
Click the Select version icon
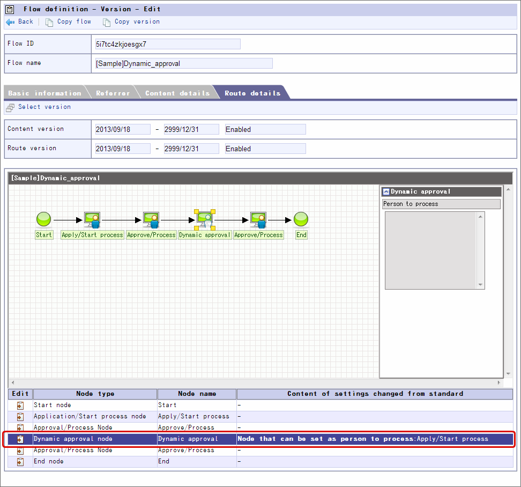[10, 107]
